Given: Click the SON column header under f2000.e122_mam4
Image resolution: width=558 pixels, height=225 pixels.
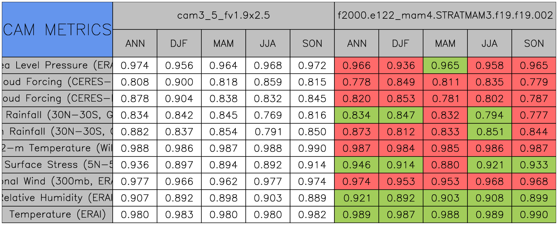Looking at the screenshot, I should pyautogui.click(x=534, y=43).
